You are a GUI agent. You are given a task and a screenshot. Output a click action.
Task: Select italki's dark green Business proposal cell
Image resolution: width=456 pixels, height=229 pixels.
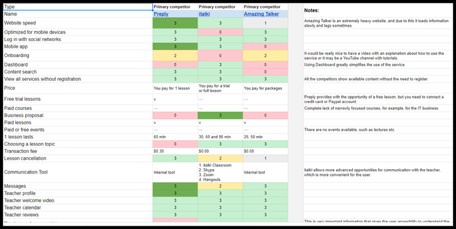(x=220, y=116)
